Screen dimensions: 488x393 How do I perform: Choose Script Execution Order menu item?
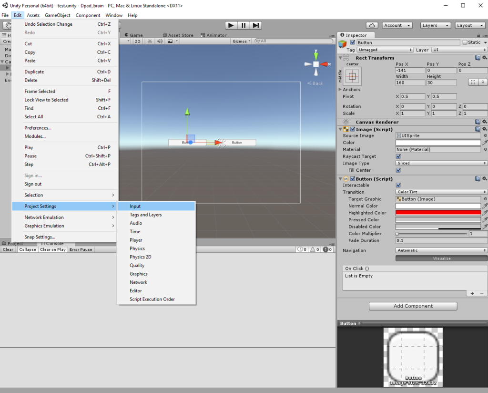pyautogui.click(x=156, y=299)
